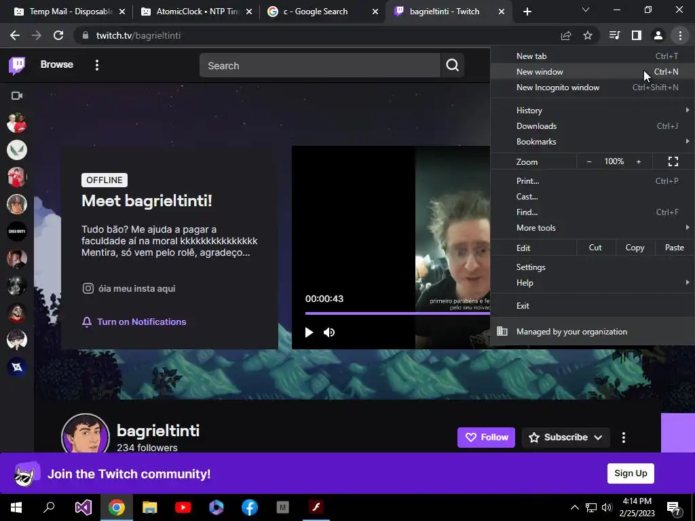Image resolution: width=695 pixels, height=521 pixels.
Task: Click the bagrieltinti profile avatar
Action: (x=86, y=434)
